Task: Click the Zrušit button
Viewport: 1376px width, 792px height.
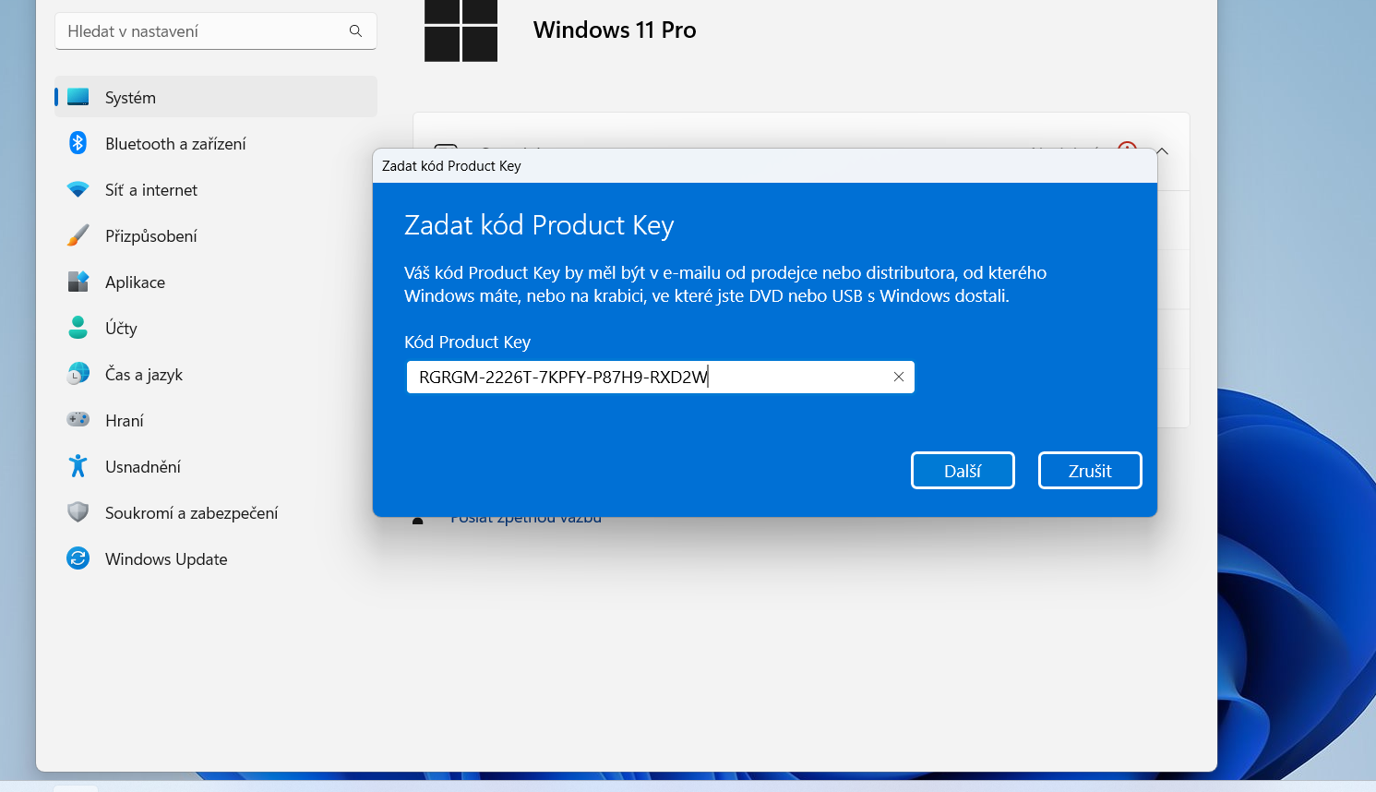Action: (x=1090, y=471)
